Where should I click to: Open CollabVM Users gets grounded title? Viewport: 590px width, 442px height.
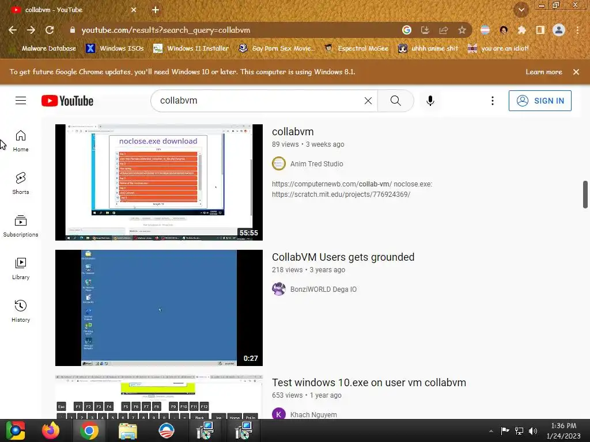[x=343, y=257]
